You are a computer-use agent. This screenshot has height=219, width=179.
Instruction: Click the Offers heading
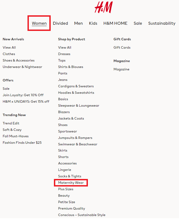8,80
